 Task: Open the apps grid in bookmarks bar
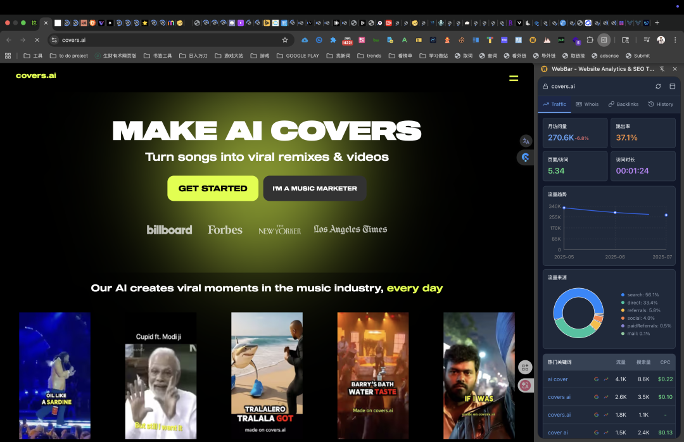click(8, 56)
